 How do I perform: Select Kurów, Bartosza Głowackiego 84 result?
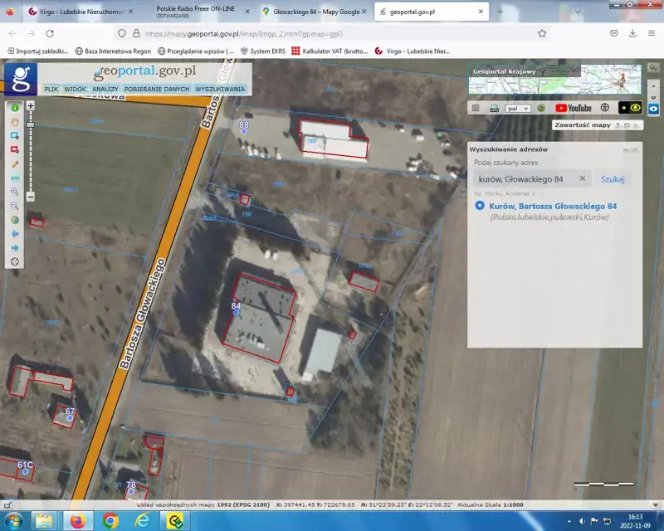tap(552, 206)
